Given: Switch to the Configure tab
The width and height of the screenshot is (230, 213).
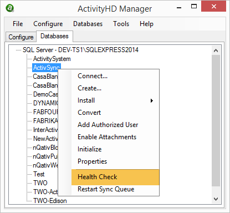Looking at the screenshot, I should tap(21, 37).
